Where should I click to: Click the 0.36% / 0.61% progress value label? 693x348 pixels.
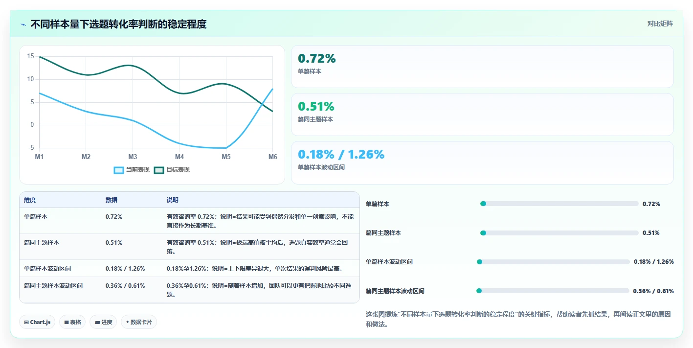(654, 291)
